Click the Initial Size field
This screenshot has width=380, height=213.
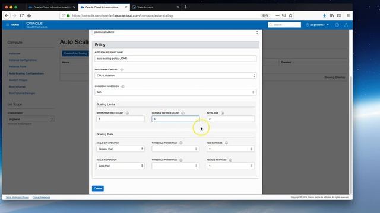point(231,119)
